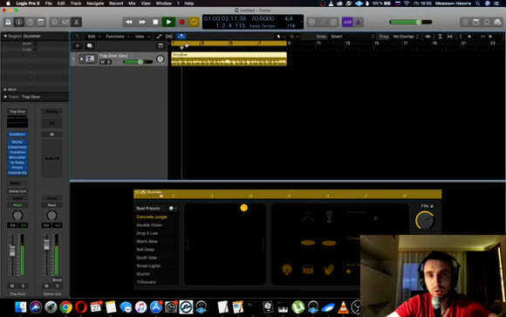The width and height of the screenshot is (506, 317).
Task: Expand the More section in Region inspector
Action: 5,89
